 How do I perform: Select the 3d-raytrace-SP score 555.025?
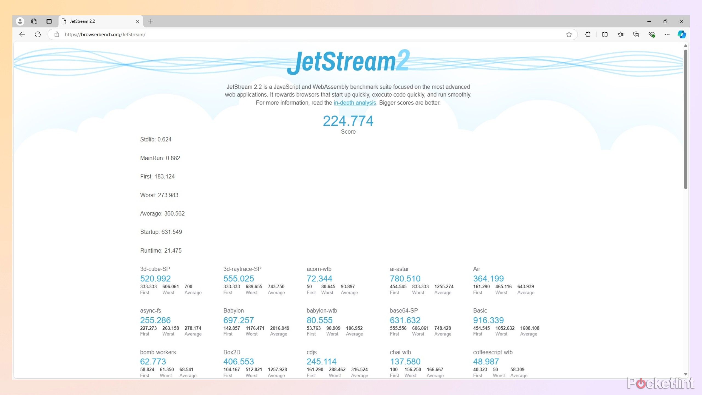[239, 279]
